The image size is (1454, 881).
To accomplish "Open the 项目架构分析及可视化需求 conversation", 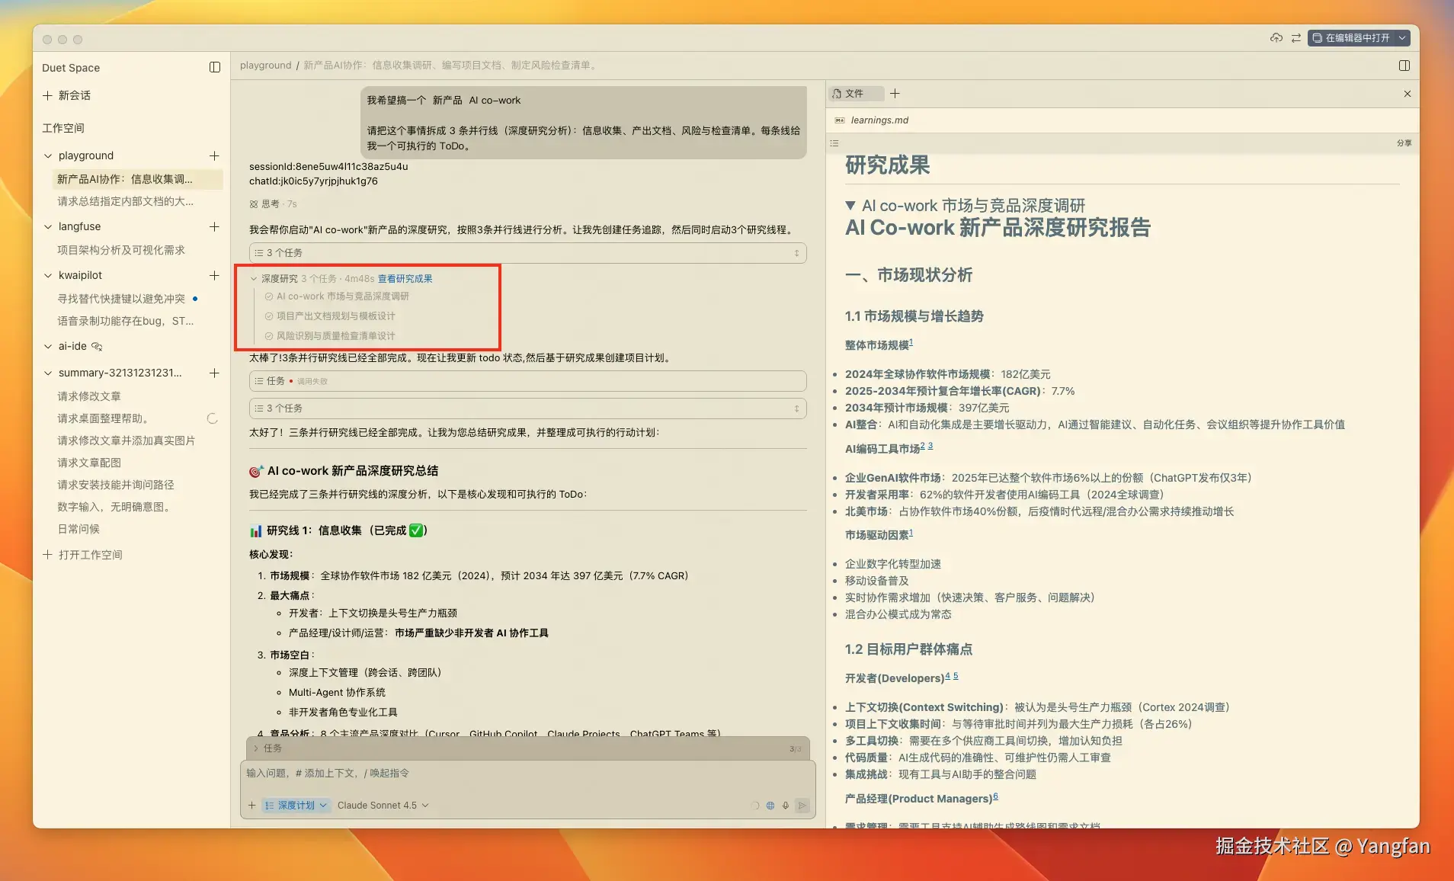I will 121,250.
